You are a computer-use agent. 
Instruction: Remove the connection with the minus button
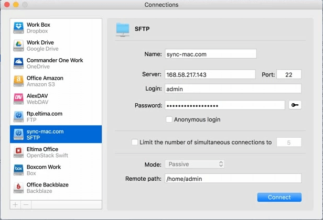click(26, 205)
